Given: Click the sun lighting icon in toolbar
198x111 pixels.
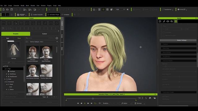Looking at the screenshot, I should (128, 10).
